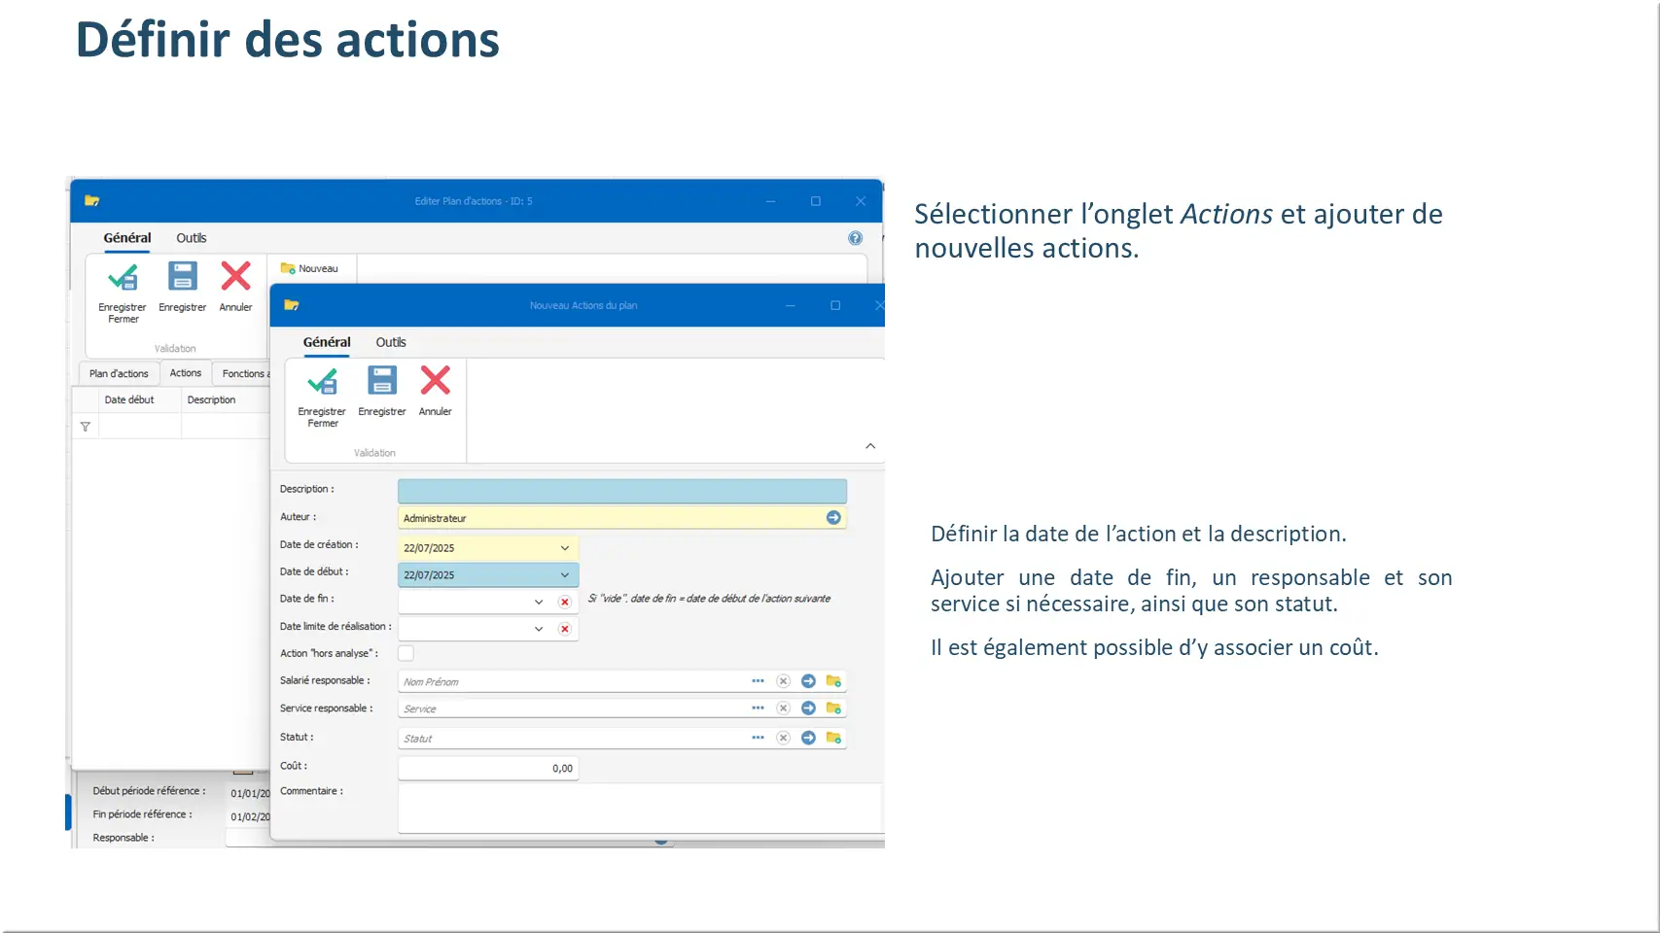Create new Statut with folder icon
1660x933 pixels.
tap(833, 739)
